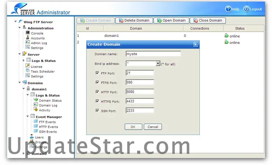The image size is (272, 165).
Task: Click the Logs & Status icon under Server
Action: (x=29, y=60)
